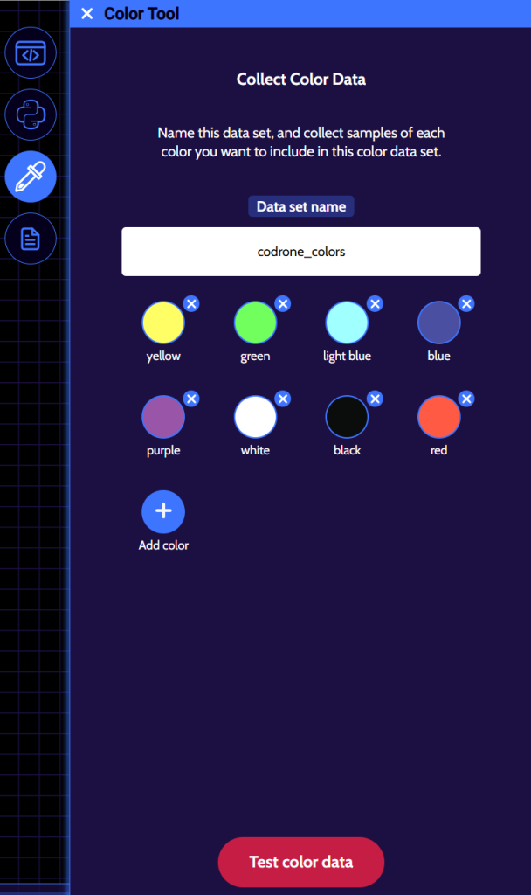Select the light blue swatch
The image size is (531, 895).
pos(347,323)
